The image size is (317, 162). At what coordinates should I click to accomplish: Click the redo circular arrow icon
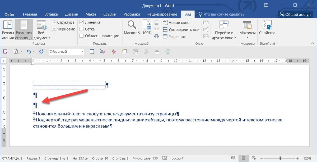[x=41, y=52]
